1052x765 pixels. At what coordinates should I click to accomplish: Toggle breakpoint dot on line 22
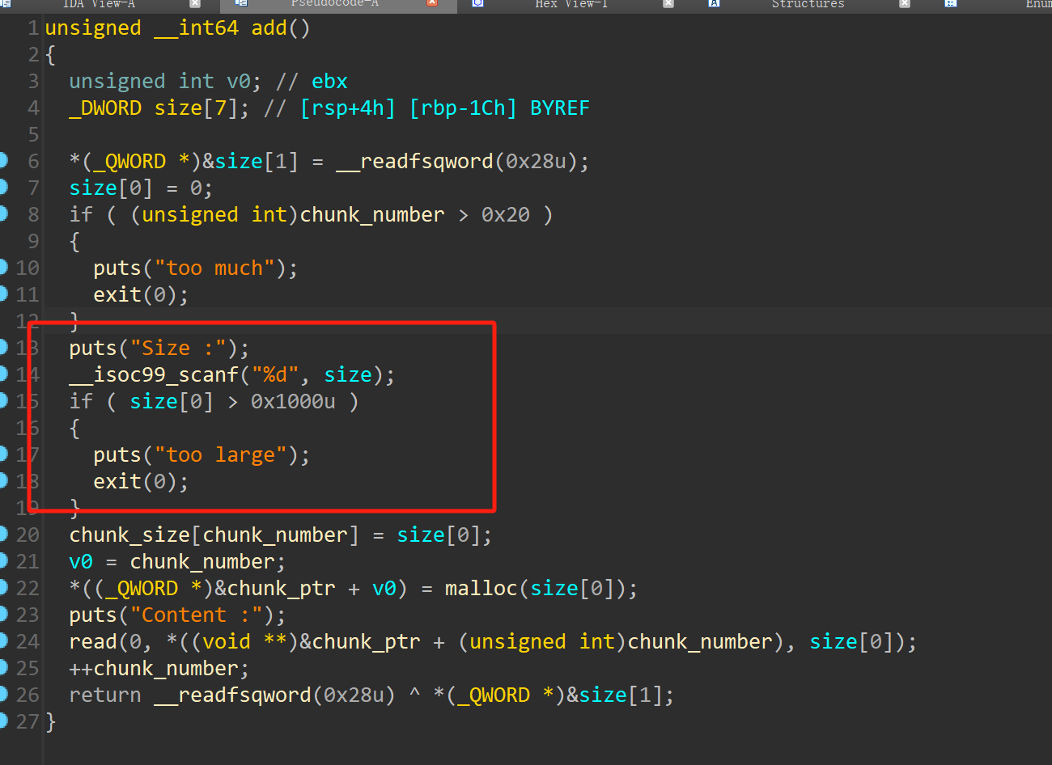(x=3, y=588)
